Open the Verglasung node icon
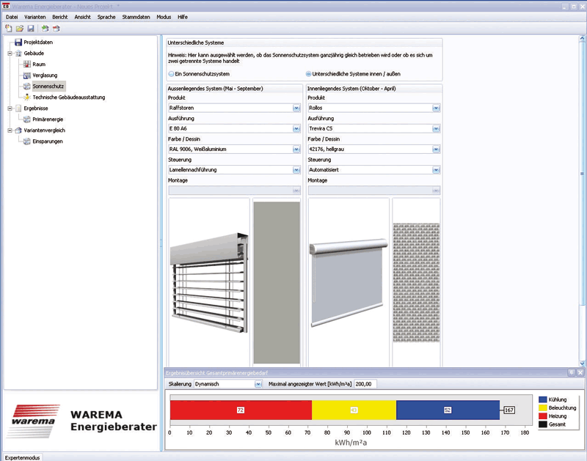 pyautogui.click(x=27, y=75)
